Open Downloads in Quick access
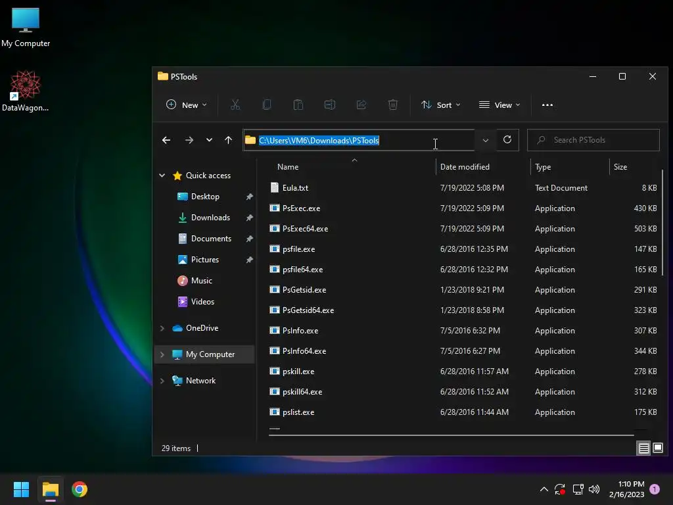 [x=210, y=217]
